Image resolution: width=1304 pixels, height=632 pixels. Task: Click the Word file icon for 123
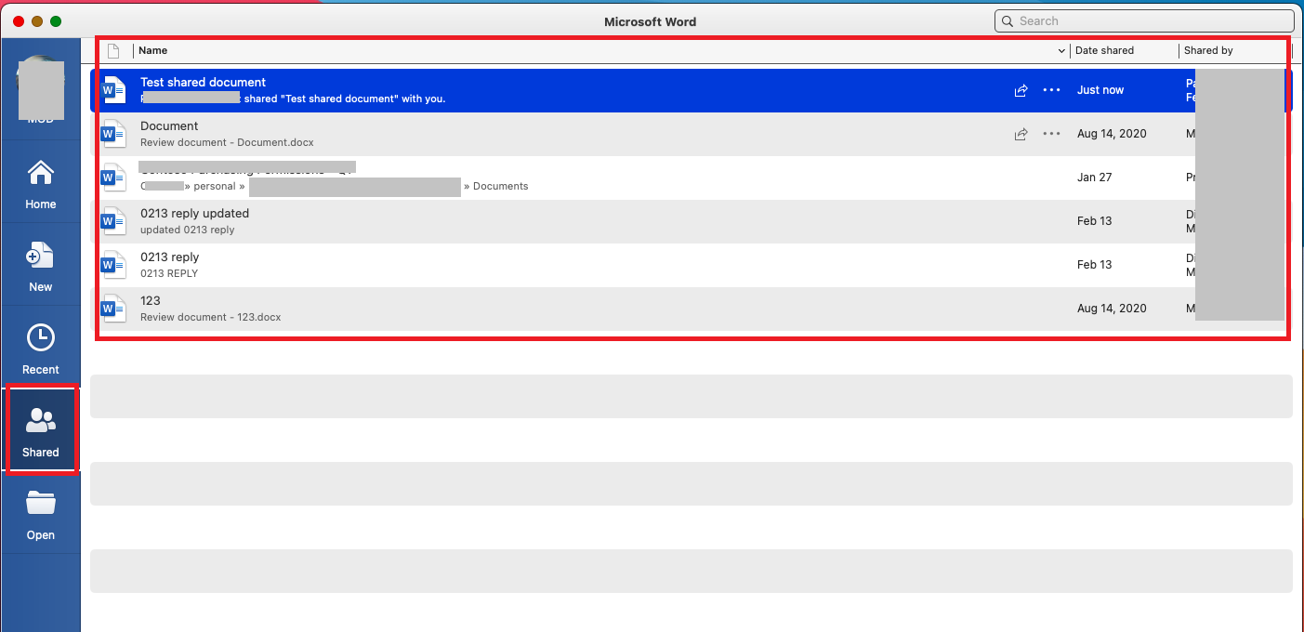point(113,309)
